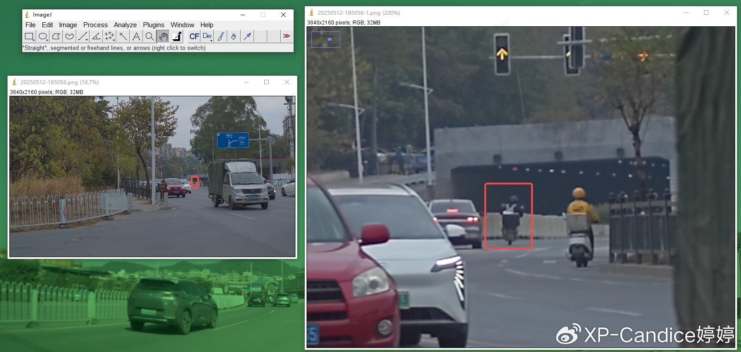The image size is (741, 352).
Task: Maximize the 200% image window
Action: coord(706,12)
